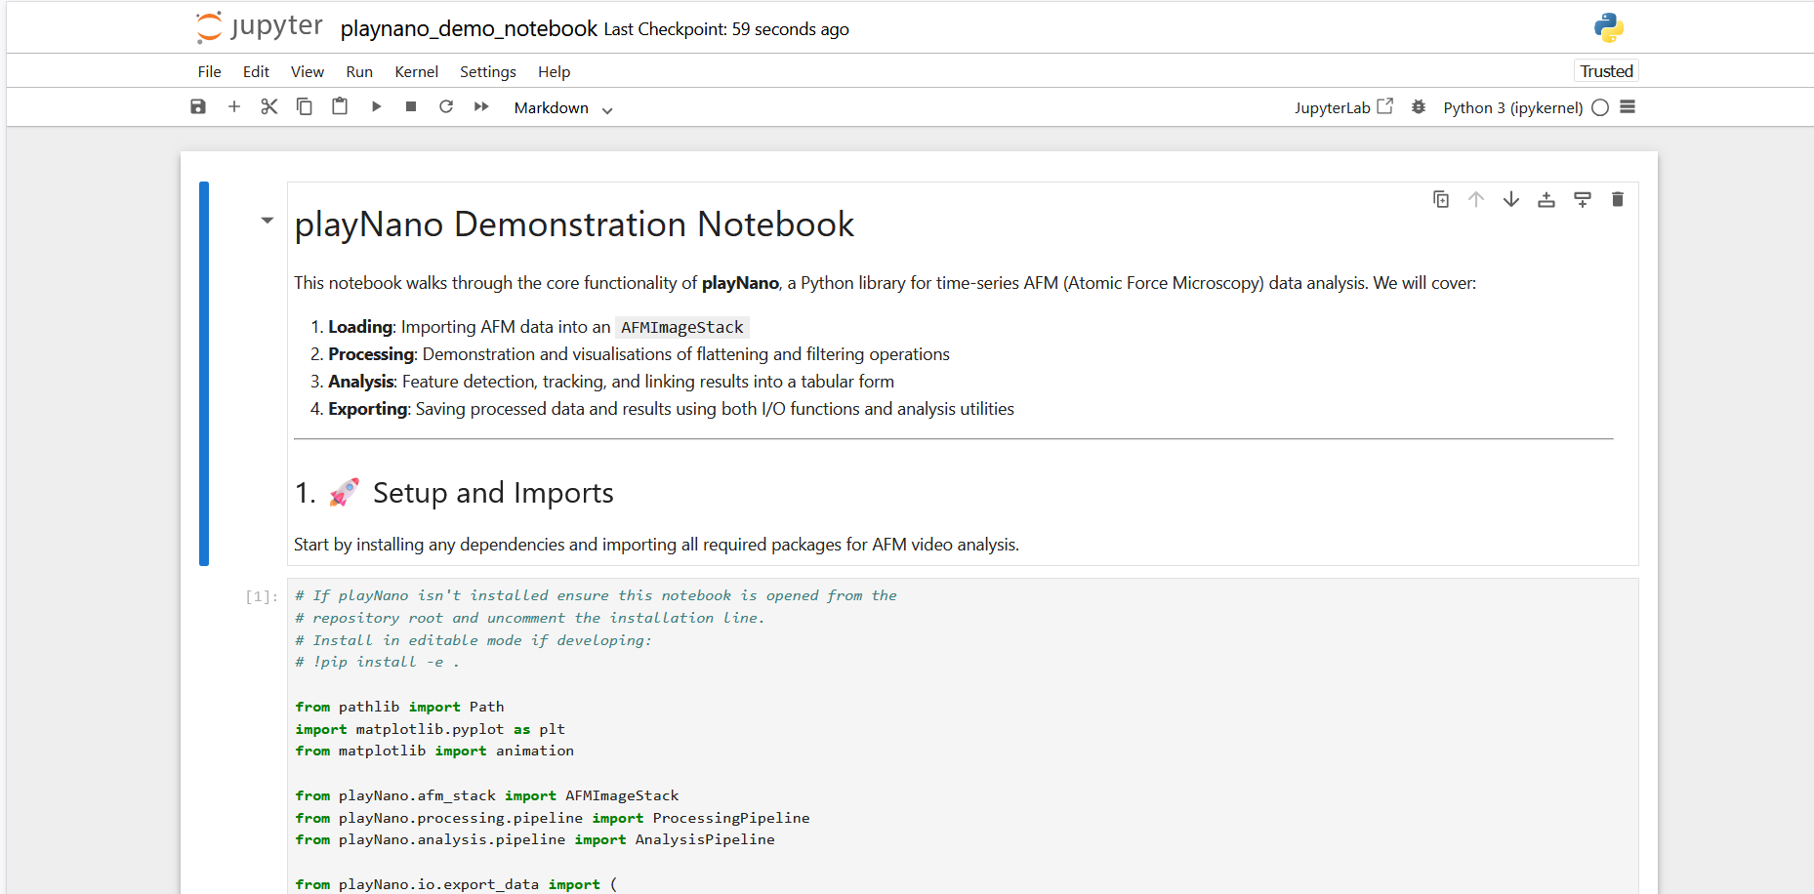The height and width of the screenshot is (894, 1814).
Task: Click the Trusted notebook button
Action: coord(1606,71)
